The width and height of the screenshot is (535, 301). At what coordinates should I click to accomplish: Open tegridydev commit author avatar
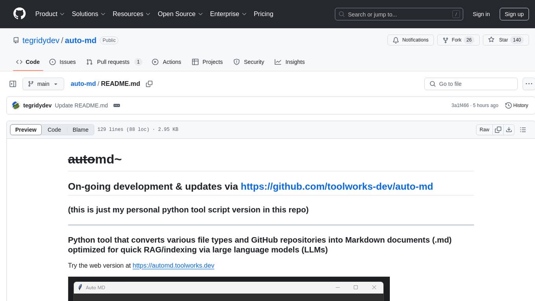point(16,105)
